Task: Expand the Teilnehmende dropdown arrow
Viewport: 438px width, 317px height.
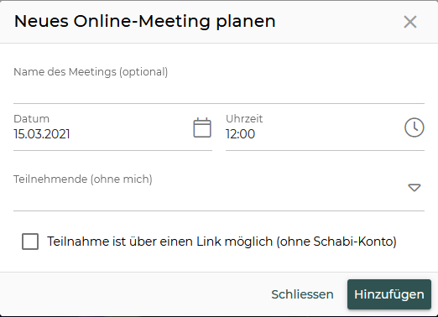Action: pyautogui.click(x=415, y=188)
